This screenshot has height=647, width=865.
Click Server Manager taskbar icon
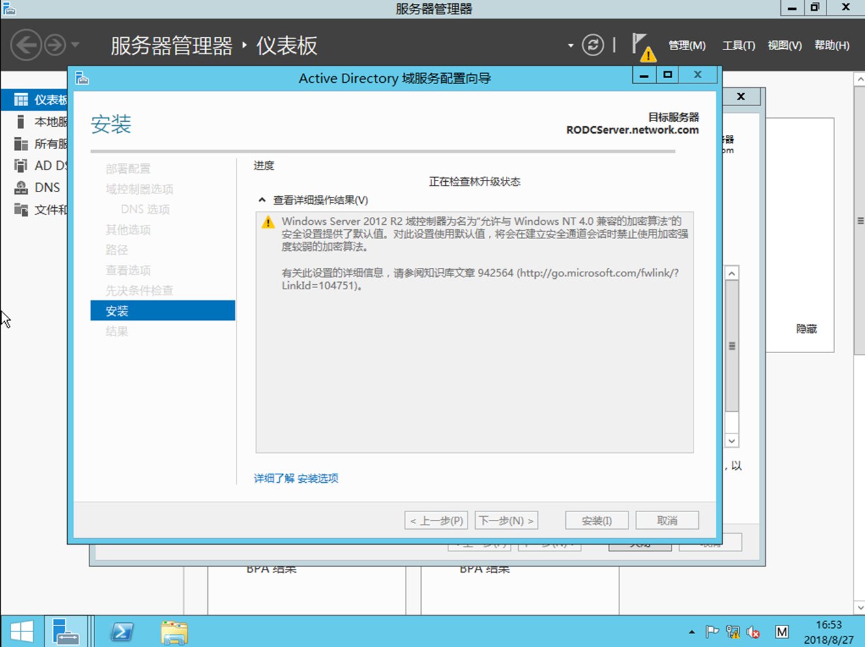pos(65,631)
